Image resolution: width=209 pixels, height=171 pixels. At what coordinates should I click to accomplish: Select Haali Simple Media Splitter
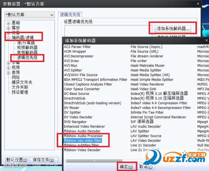[152, 80]
